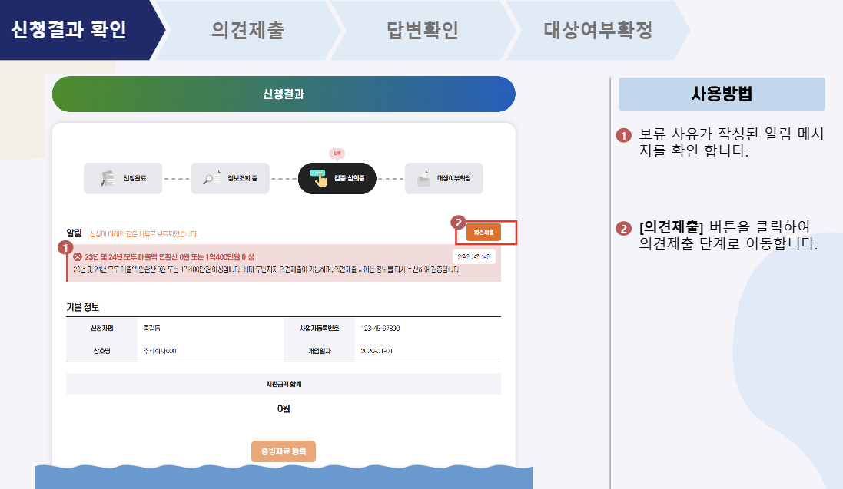This screenshot has height=489, width=843.
Task: Click the 지원금액 합계 header row
Action: click(284, 384)
